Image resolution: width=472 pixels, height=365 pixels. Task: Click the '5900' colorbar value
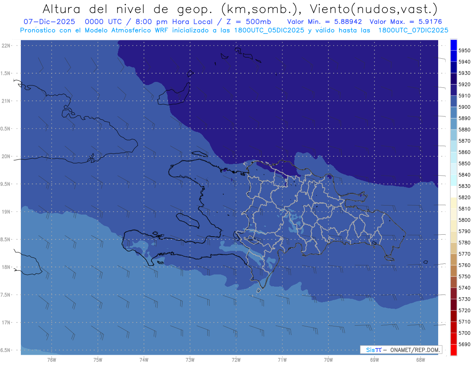click(x=465, y=107)
